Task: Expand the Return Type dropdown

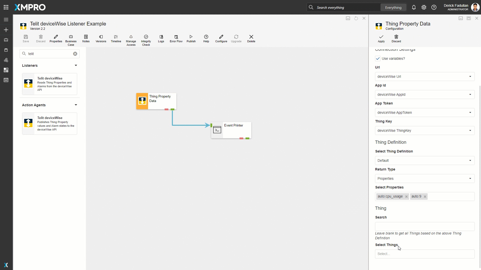Action: click(x=425, y=178)
